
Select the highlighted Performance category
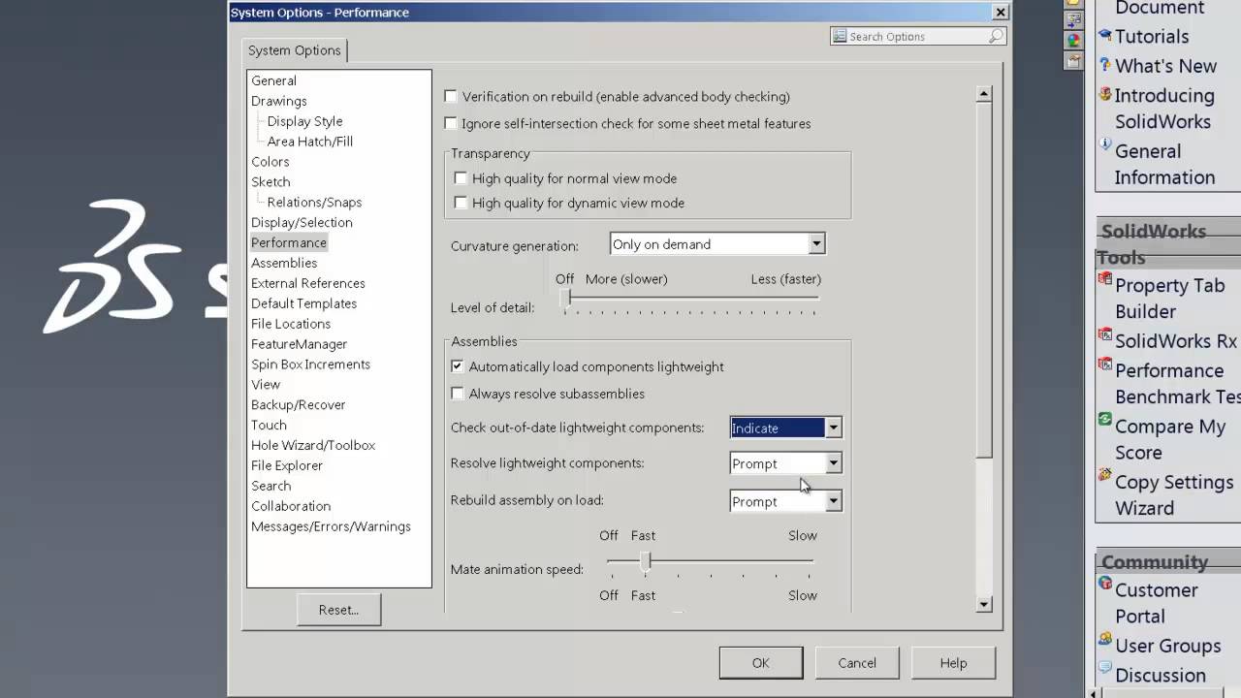point(289,242)
